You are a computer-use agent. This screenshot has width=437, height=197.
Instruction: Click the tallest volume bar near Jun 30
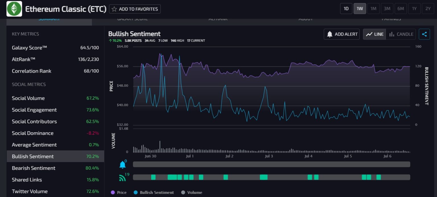(160, 147)
